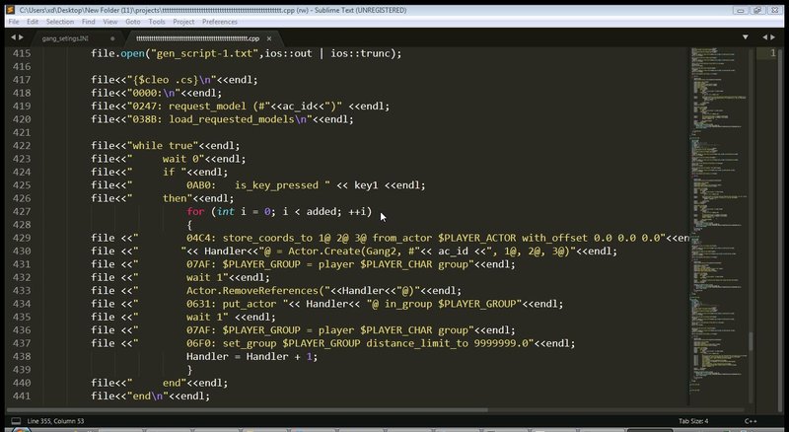Click the next tab arrow in tab bar
789x432 pixels.
(x=22, y=37)
